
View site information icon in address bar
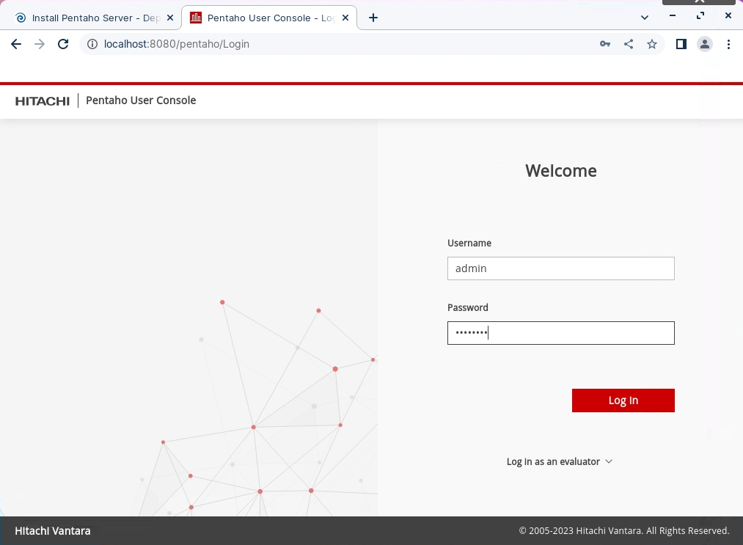(92, 44)
